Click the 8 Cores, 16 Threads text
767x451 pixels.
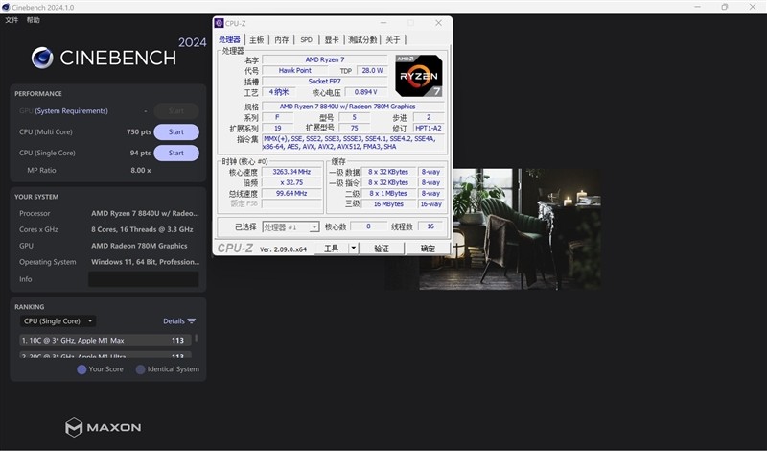click(x=142, y=229)
